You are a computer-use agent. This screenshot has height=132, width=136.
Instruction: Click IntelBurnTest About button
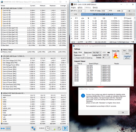127,54
